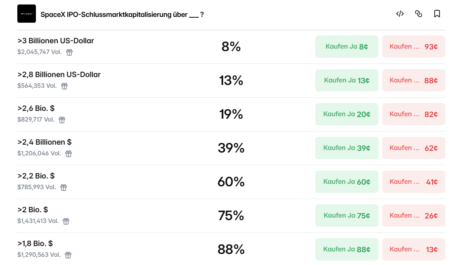Click gift icon next to $1,206,046 Vol.

coord(69,154)
